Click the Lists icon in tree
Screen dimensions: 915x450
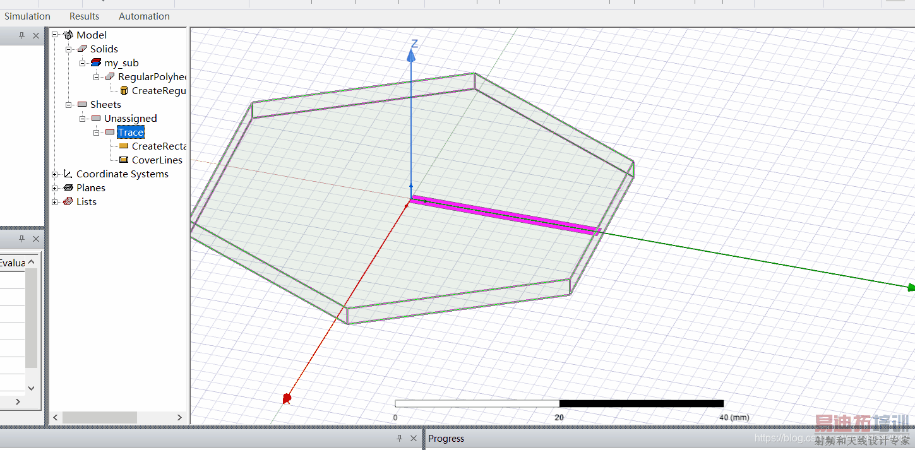click(x=68, y=201)
